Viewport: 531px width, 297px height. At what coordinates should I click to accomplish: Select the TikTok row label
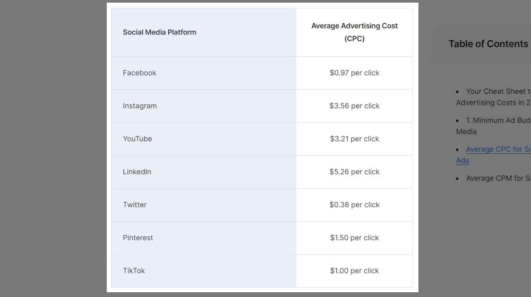[x=134, y=270]
